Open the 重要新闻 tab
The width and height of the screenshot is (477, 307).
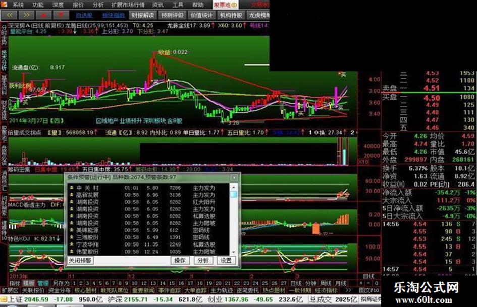[x=143, y=290]
